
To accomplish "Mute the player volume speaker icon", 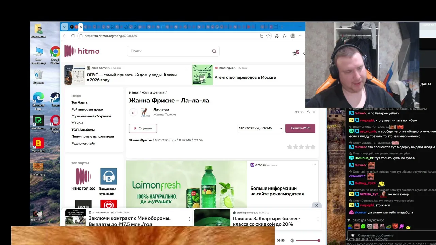I will coord(292,241).
